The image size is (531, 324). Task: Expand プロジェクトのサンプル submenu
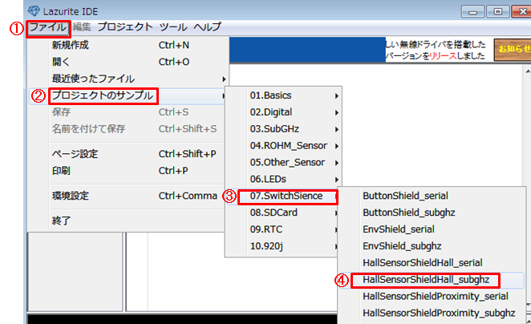click(x=128, y=95)
